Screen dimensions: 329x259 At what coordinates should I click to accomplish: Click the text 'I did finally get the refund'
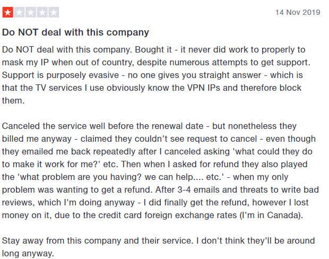coord(196,203)
